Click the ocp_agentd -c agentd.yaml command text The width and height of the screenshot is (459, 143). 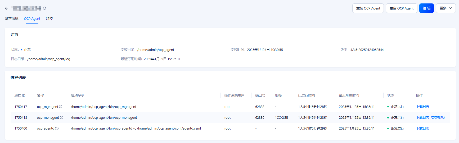(136, 128)
